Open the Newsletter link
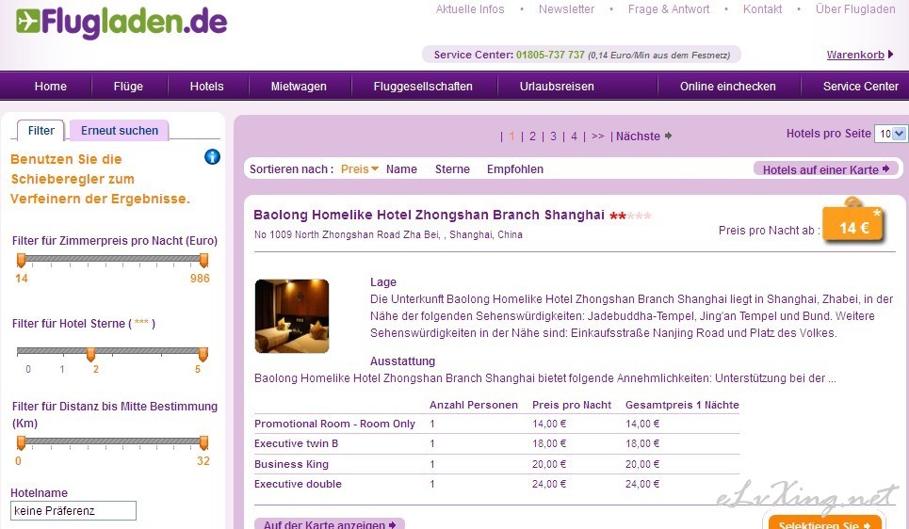The image size is (909, 529). click(566, 9)
